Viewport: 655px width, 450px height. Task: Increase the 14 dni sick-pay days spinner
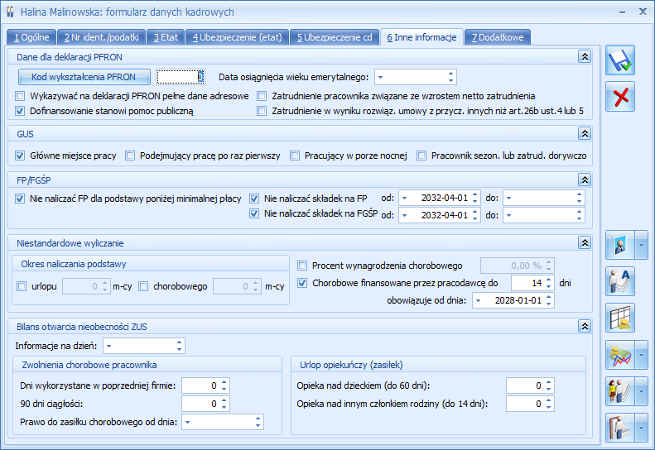tap(549, 280)
